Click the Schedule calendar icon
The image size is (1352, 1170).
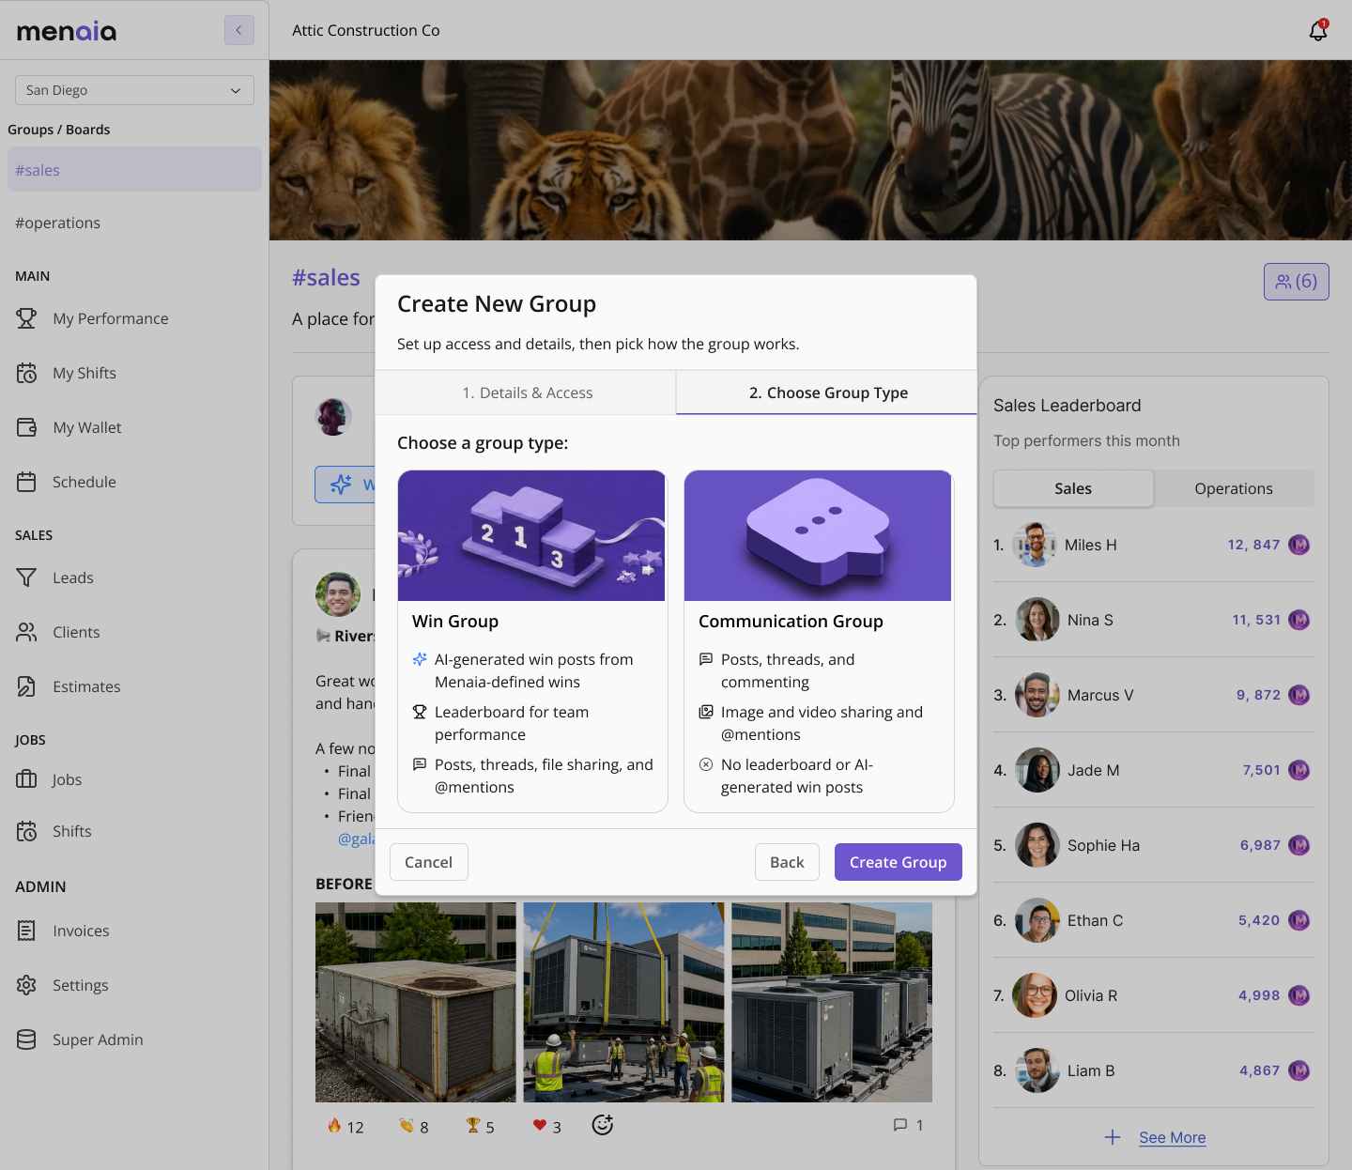(x=26, y=482)
